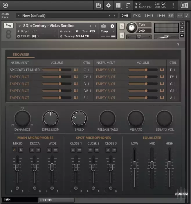Go to next multi with right arrow

pyautogui.click(x=114, y=16)
